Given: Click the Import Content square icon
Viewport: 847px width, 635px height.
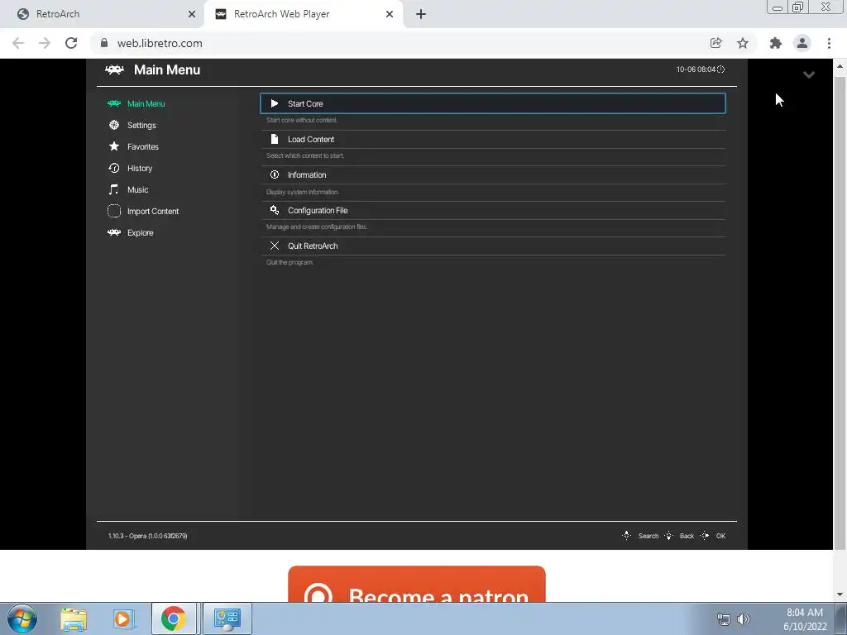Looking at the screenshot, I should click(114, 211).
